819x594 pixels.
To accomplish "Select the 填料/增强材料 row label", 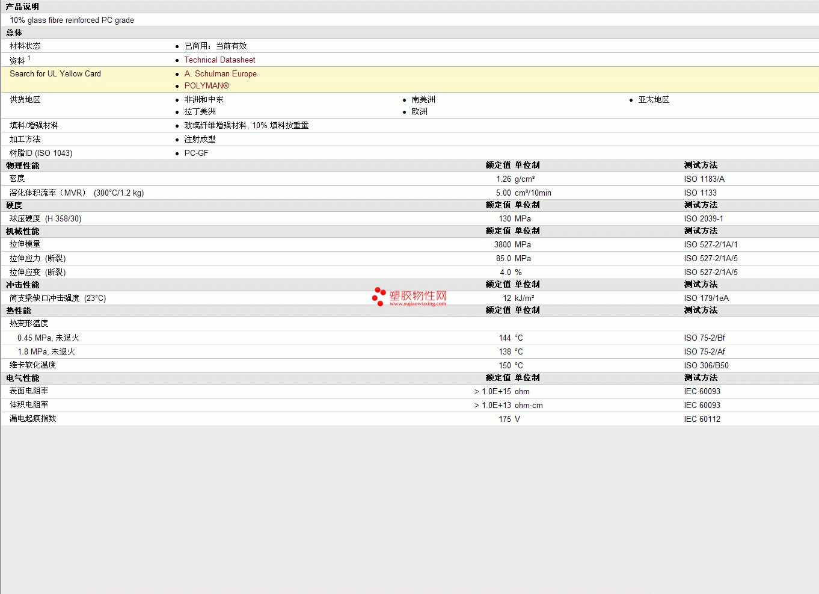I will 34,126.
